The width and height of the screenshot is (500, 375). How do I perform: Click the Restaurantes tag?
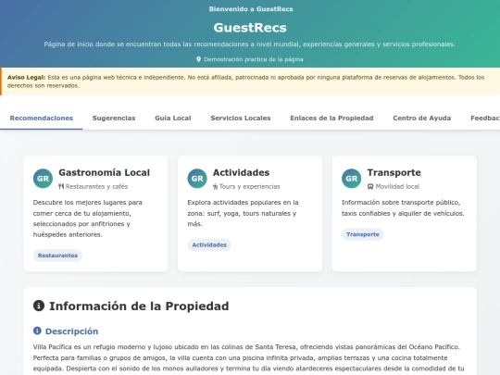pyautogui.click(x=57, y=256)
